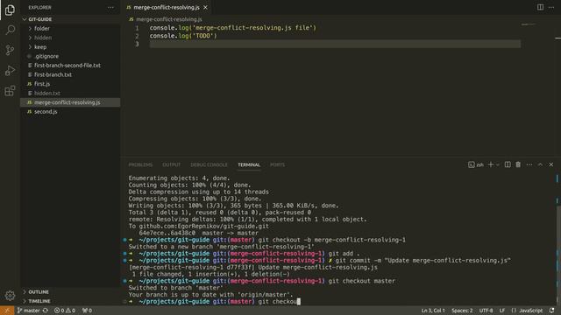
Task: Switch to the Debug Console tab
Action: point(209,165)
